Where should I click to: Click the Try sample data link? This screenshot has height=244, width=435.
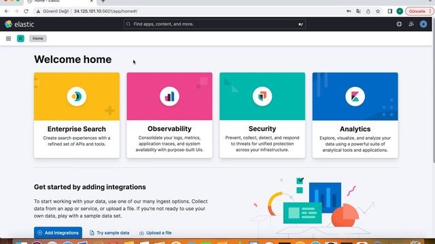pyautogui.click(x=109, y=232)
